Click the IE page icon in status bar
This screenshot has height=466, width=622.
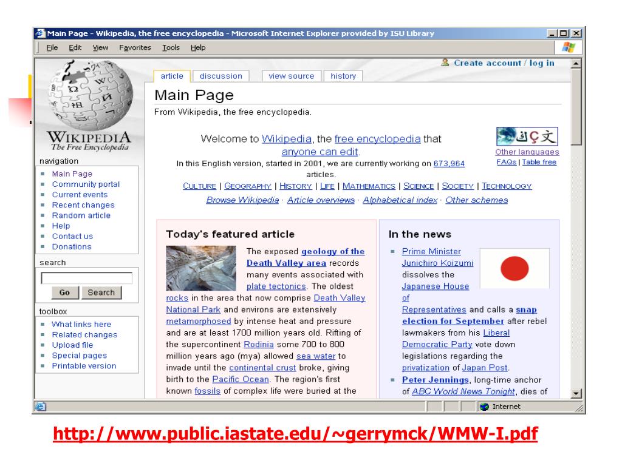click(x=41, y=407)
